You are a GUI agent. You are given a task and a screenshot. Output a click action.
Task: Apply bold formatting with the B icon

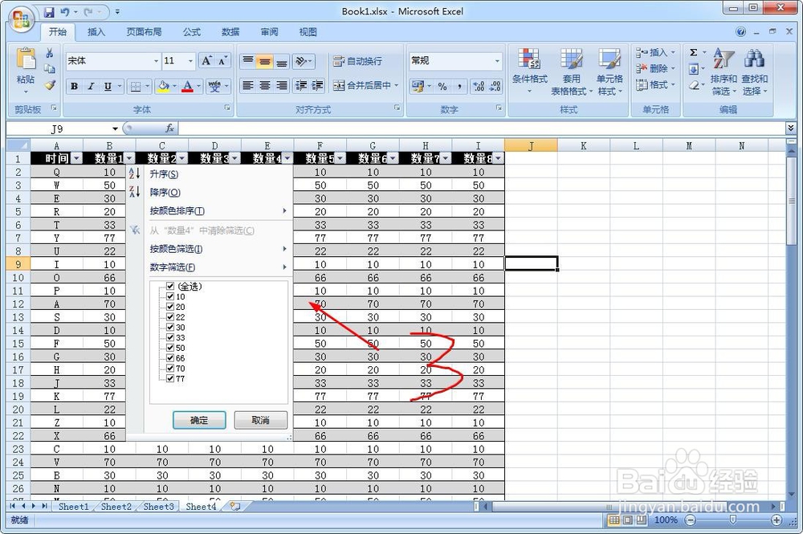pyautogui.click(x=73, y=85)
